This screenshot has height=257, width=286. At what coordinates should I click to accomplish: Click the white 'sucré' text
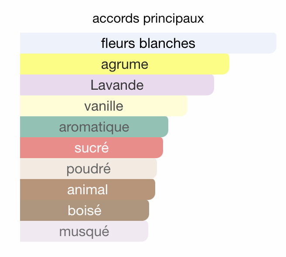point(92,147)
